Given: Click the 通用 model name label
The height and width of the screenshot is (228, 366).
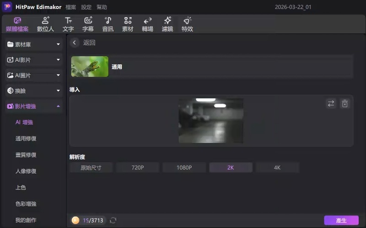Looking at the screenshot, I should pos(117,67).
